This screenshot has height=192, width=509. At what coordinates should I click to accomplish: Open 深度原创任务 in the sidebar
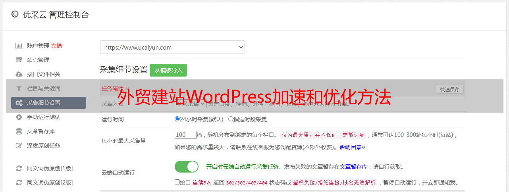point(44,146)
